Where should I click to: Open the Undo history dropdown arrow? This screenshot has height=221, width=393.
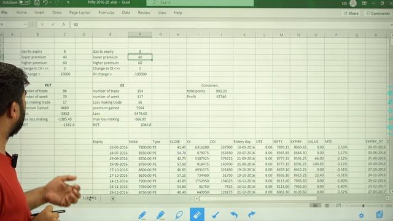click(x=50, y=2)
